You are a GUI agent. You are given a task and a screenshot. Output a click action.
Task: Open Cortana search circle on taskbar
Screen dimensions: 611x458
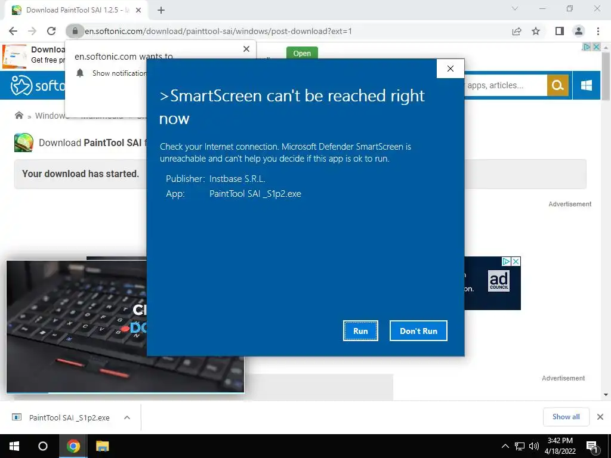tap(43, 446)
